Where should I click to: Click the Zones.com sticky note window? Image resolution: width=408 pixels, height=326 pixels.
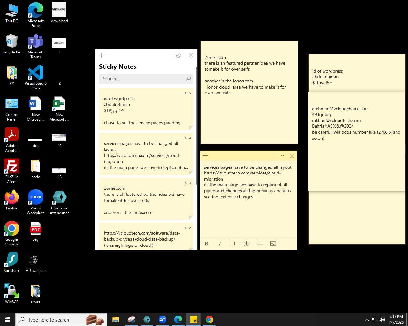pos(249,92)
